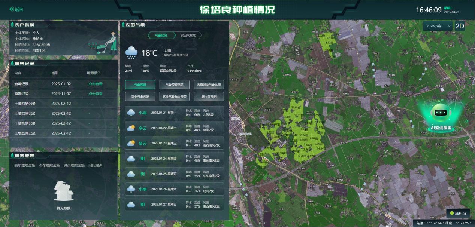Open 农业气象预测 section
The width and height of the screenshot is (475, 227).
click(x=140, y=96)
